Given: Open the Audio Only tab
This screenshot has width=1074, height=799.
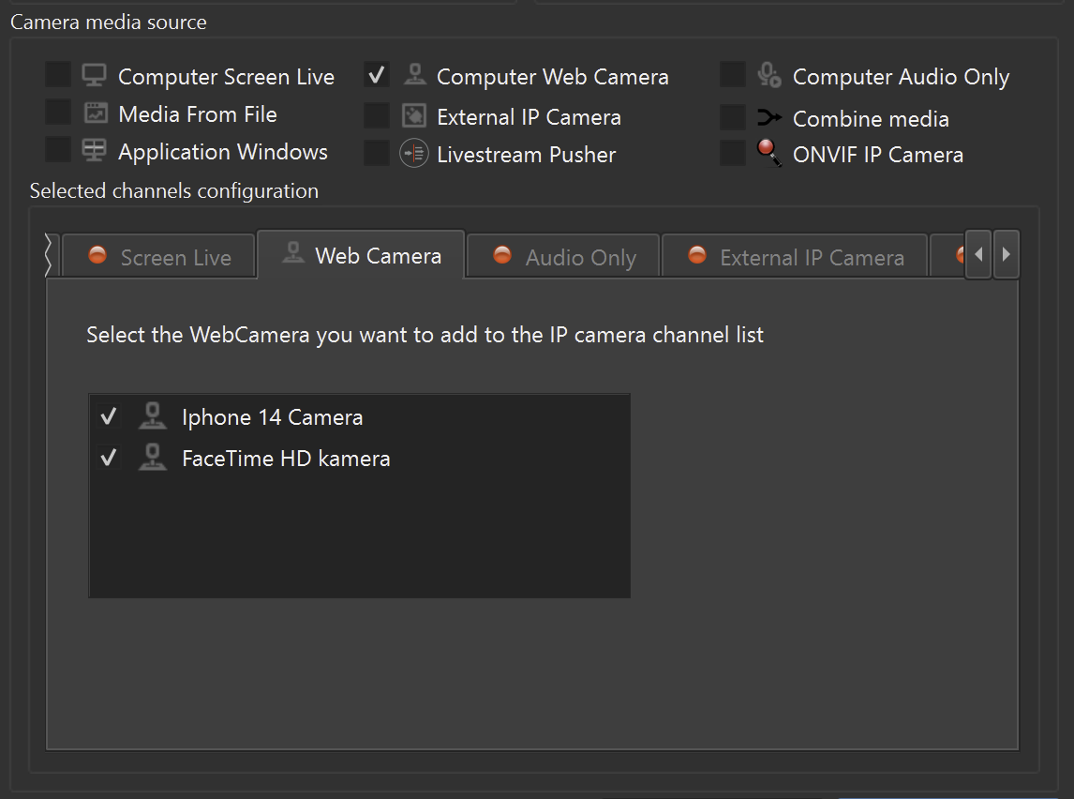Looking at the screenshot, I should tap(564, 257).
